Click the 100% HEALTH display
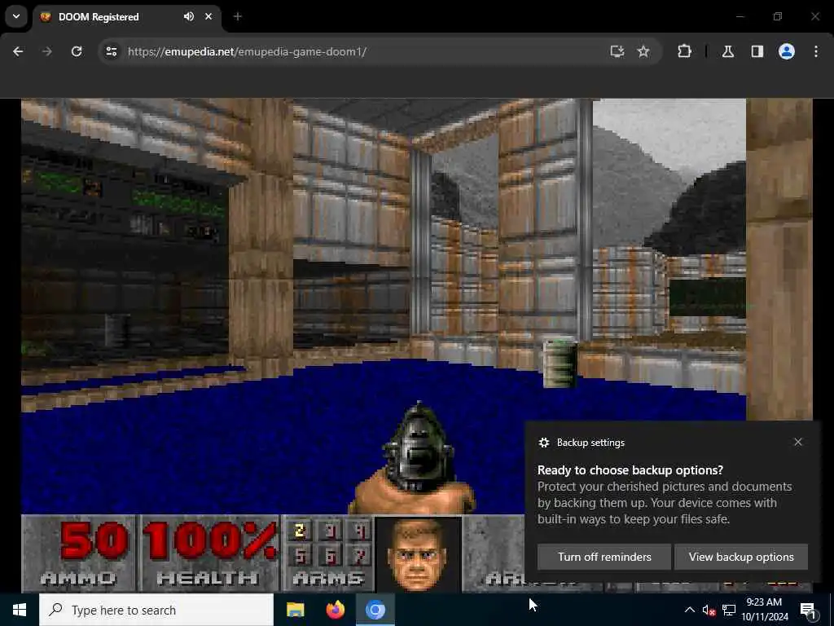This screenshot has height=626, width=834. (208, 554)
